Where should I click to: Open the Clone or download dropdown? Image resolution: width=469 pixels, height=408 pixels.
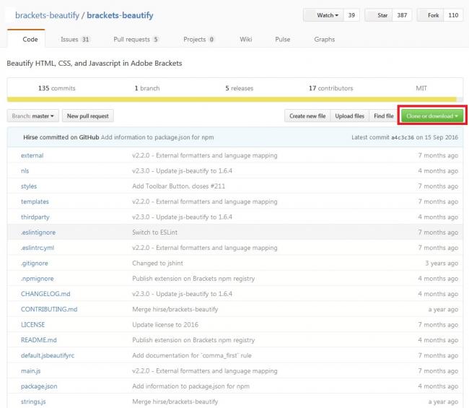pyautogui.click(x=432, y=116)
